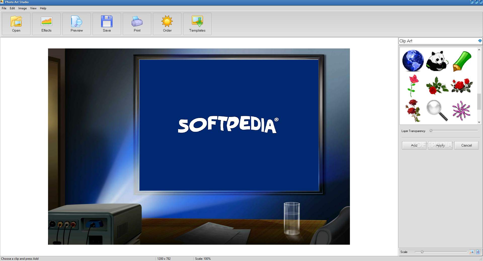The image size is (483, 261).
Task: Choose the red rose with leaves clip art
Action: (x=437, y=86)
